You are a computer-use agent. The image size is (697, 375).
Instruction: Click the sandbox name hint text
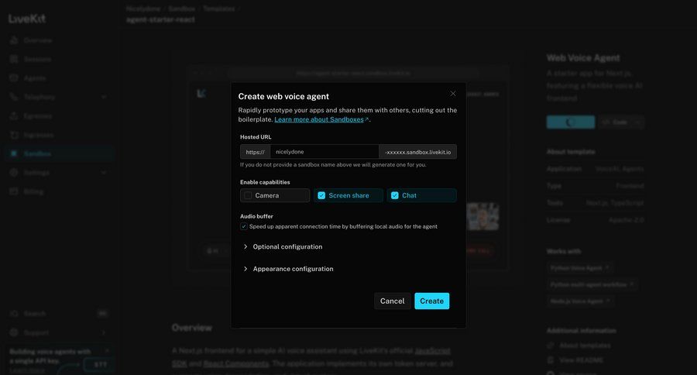333,164
